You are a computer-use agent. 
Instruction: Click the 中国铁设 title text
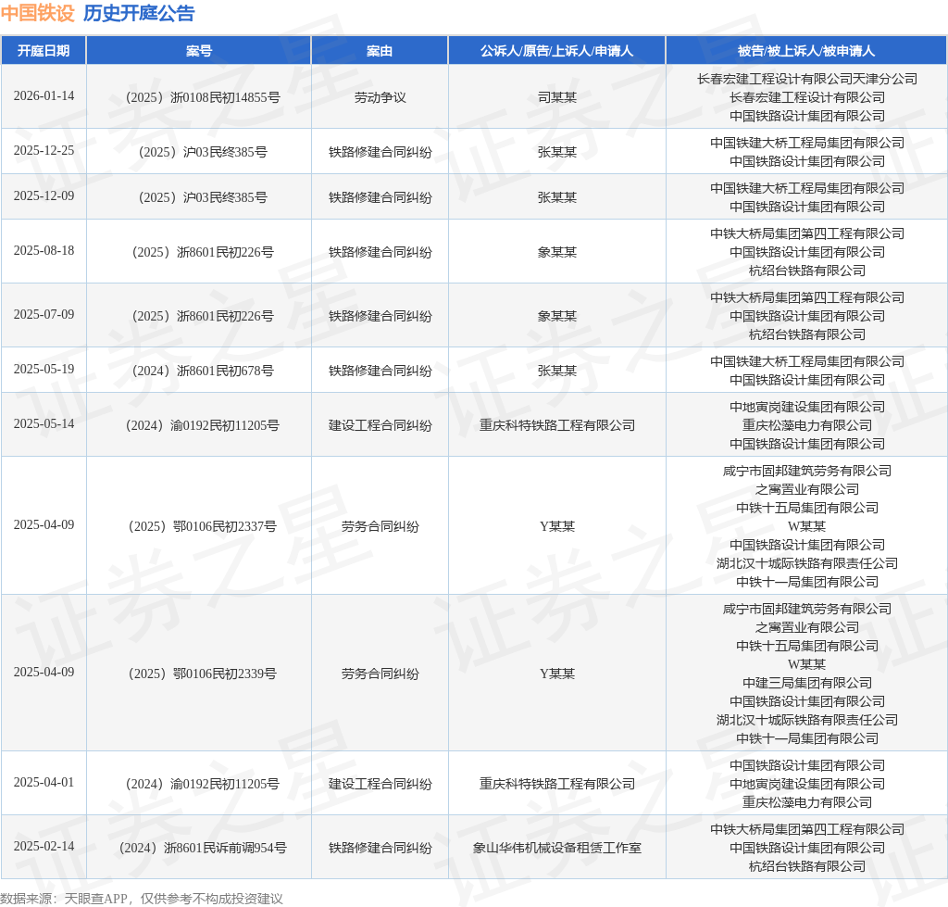pyautogui.click(x=37, y=13)
